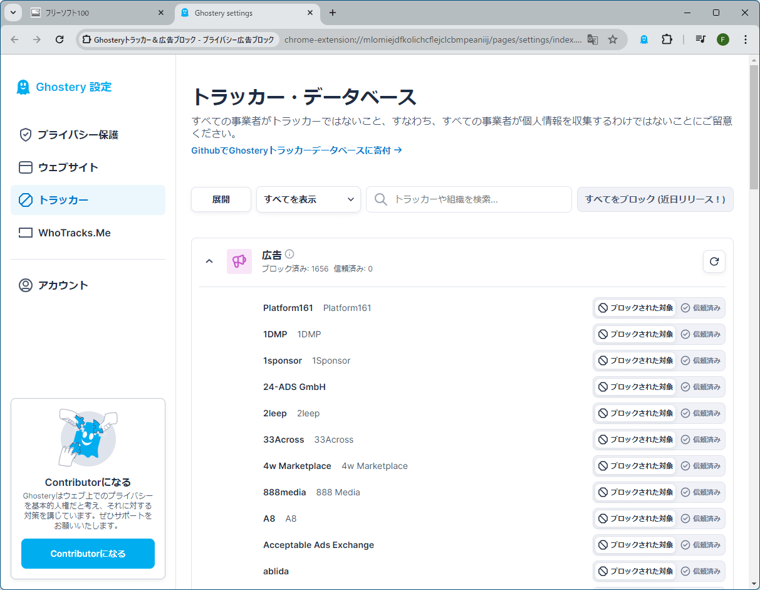Go back to the previous page
The width and height of the screenshot is (760, 590).
pyautogui.click(x=14, y=40)
